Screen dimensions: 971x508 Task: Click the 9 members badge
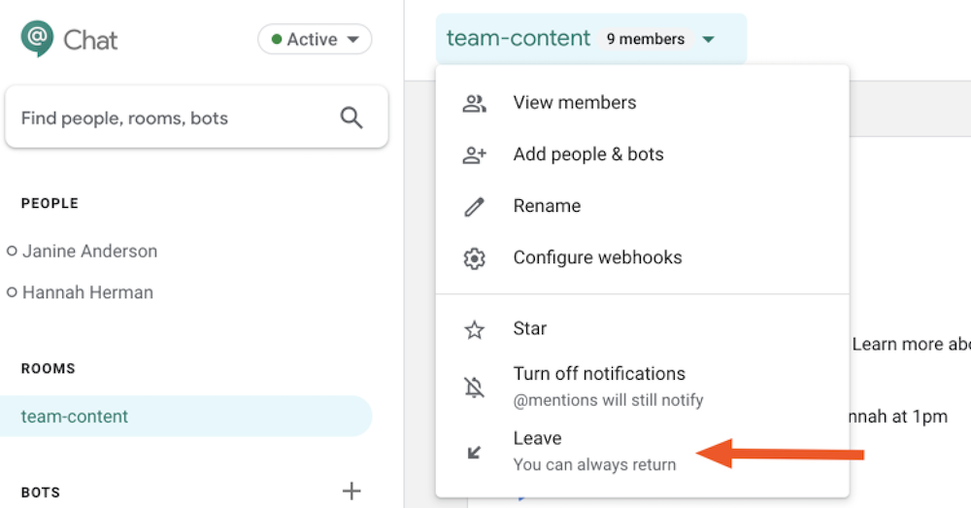point(646,39)
